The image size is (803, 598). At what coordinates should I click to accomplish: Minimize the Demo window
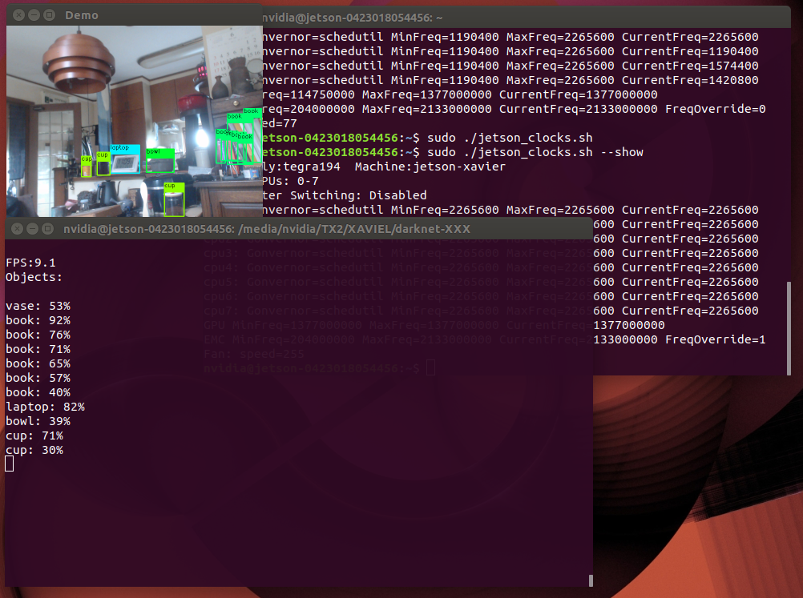tap(34, 15)
